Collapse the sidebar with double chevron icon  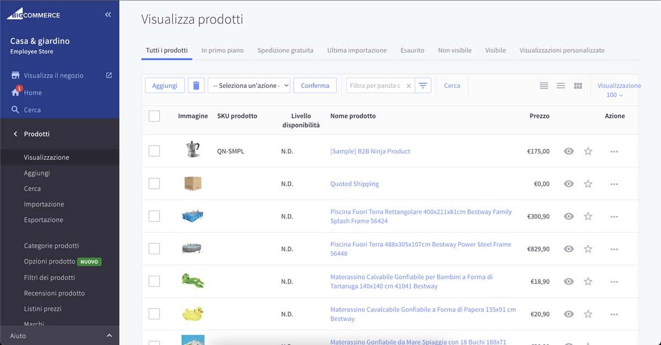point(108,15)
